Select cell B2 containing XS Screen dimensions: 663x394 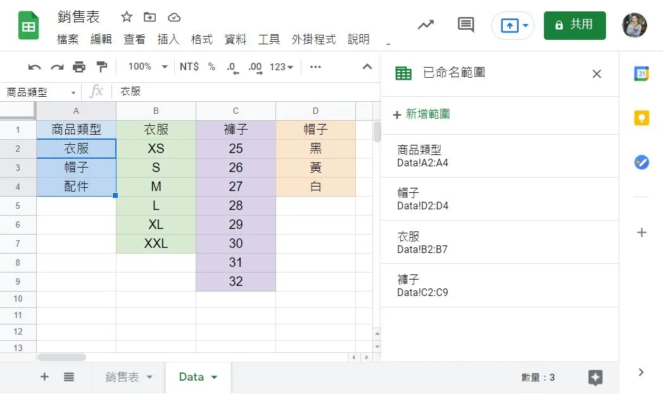156,149
